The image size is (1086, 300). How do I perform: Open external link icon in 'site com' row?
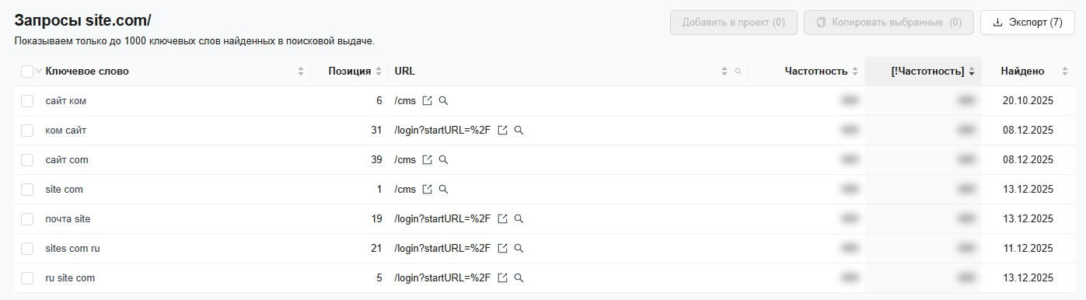click(427, 190)
